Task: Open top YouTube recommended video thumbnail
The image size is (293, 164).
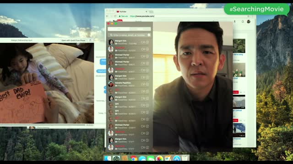Action: click(x=239, y=46)
